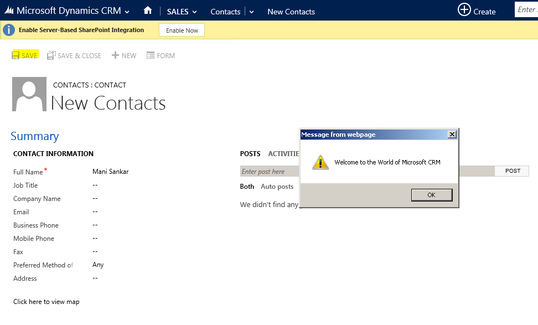Open the Click here to view map link

pyautogui.click(x=46, y=302)
